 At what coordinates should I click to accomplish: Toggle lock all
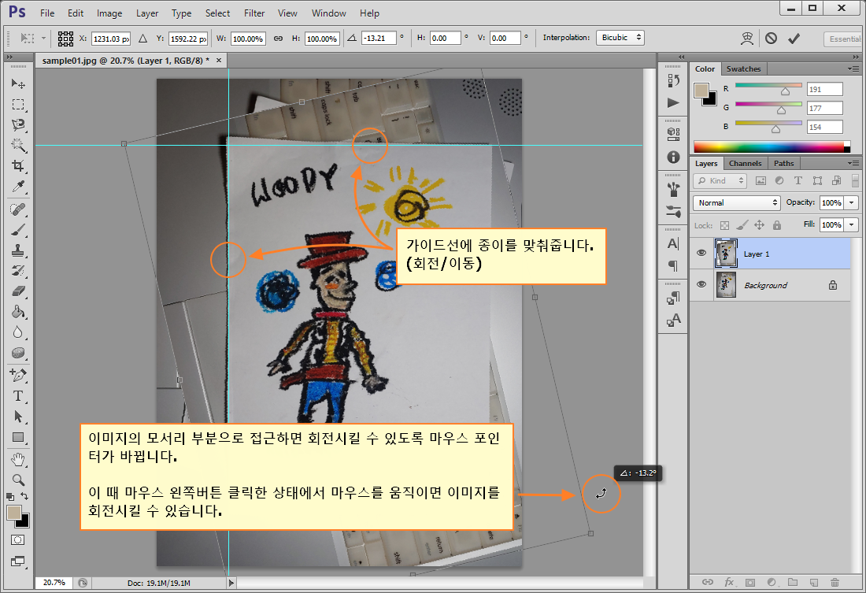pyautogui.click(x=777, y=225)
